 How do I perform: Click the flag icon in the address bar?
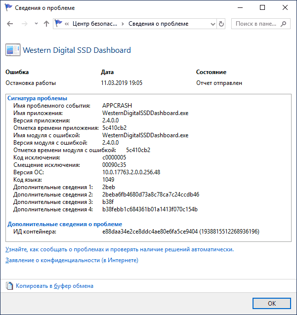coord(58,24)
